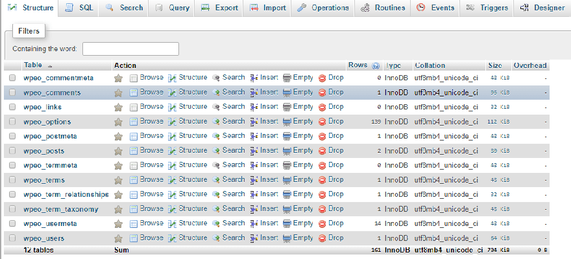The height and width of the screenshot is (259, 571).
Task: Go to the Query tab
Action: [172, 8]
